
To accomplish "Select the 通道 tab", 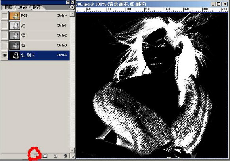I will coord(23,7).
